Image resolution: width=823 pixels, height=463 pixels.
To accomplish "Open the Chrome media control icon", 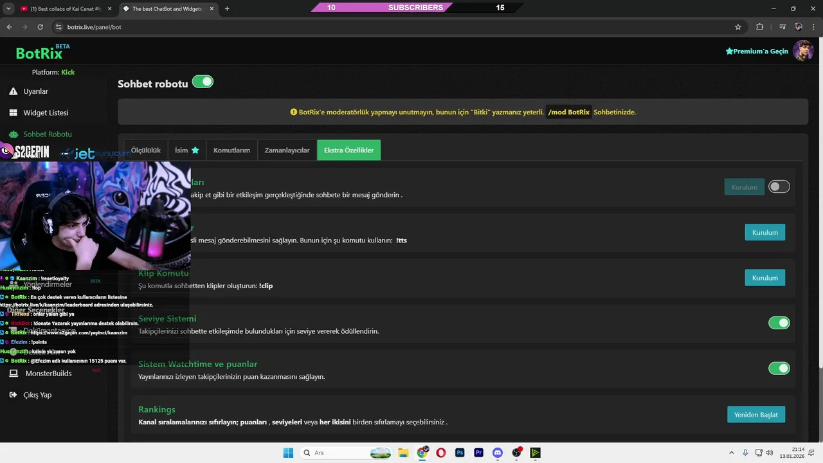I will pyautogui.click(x=782, y=27).
